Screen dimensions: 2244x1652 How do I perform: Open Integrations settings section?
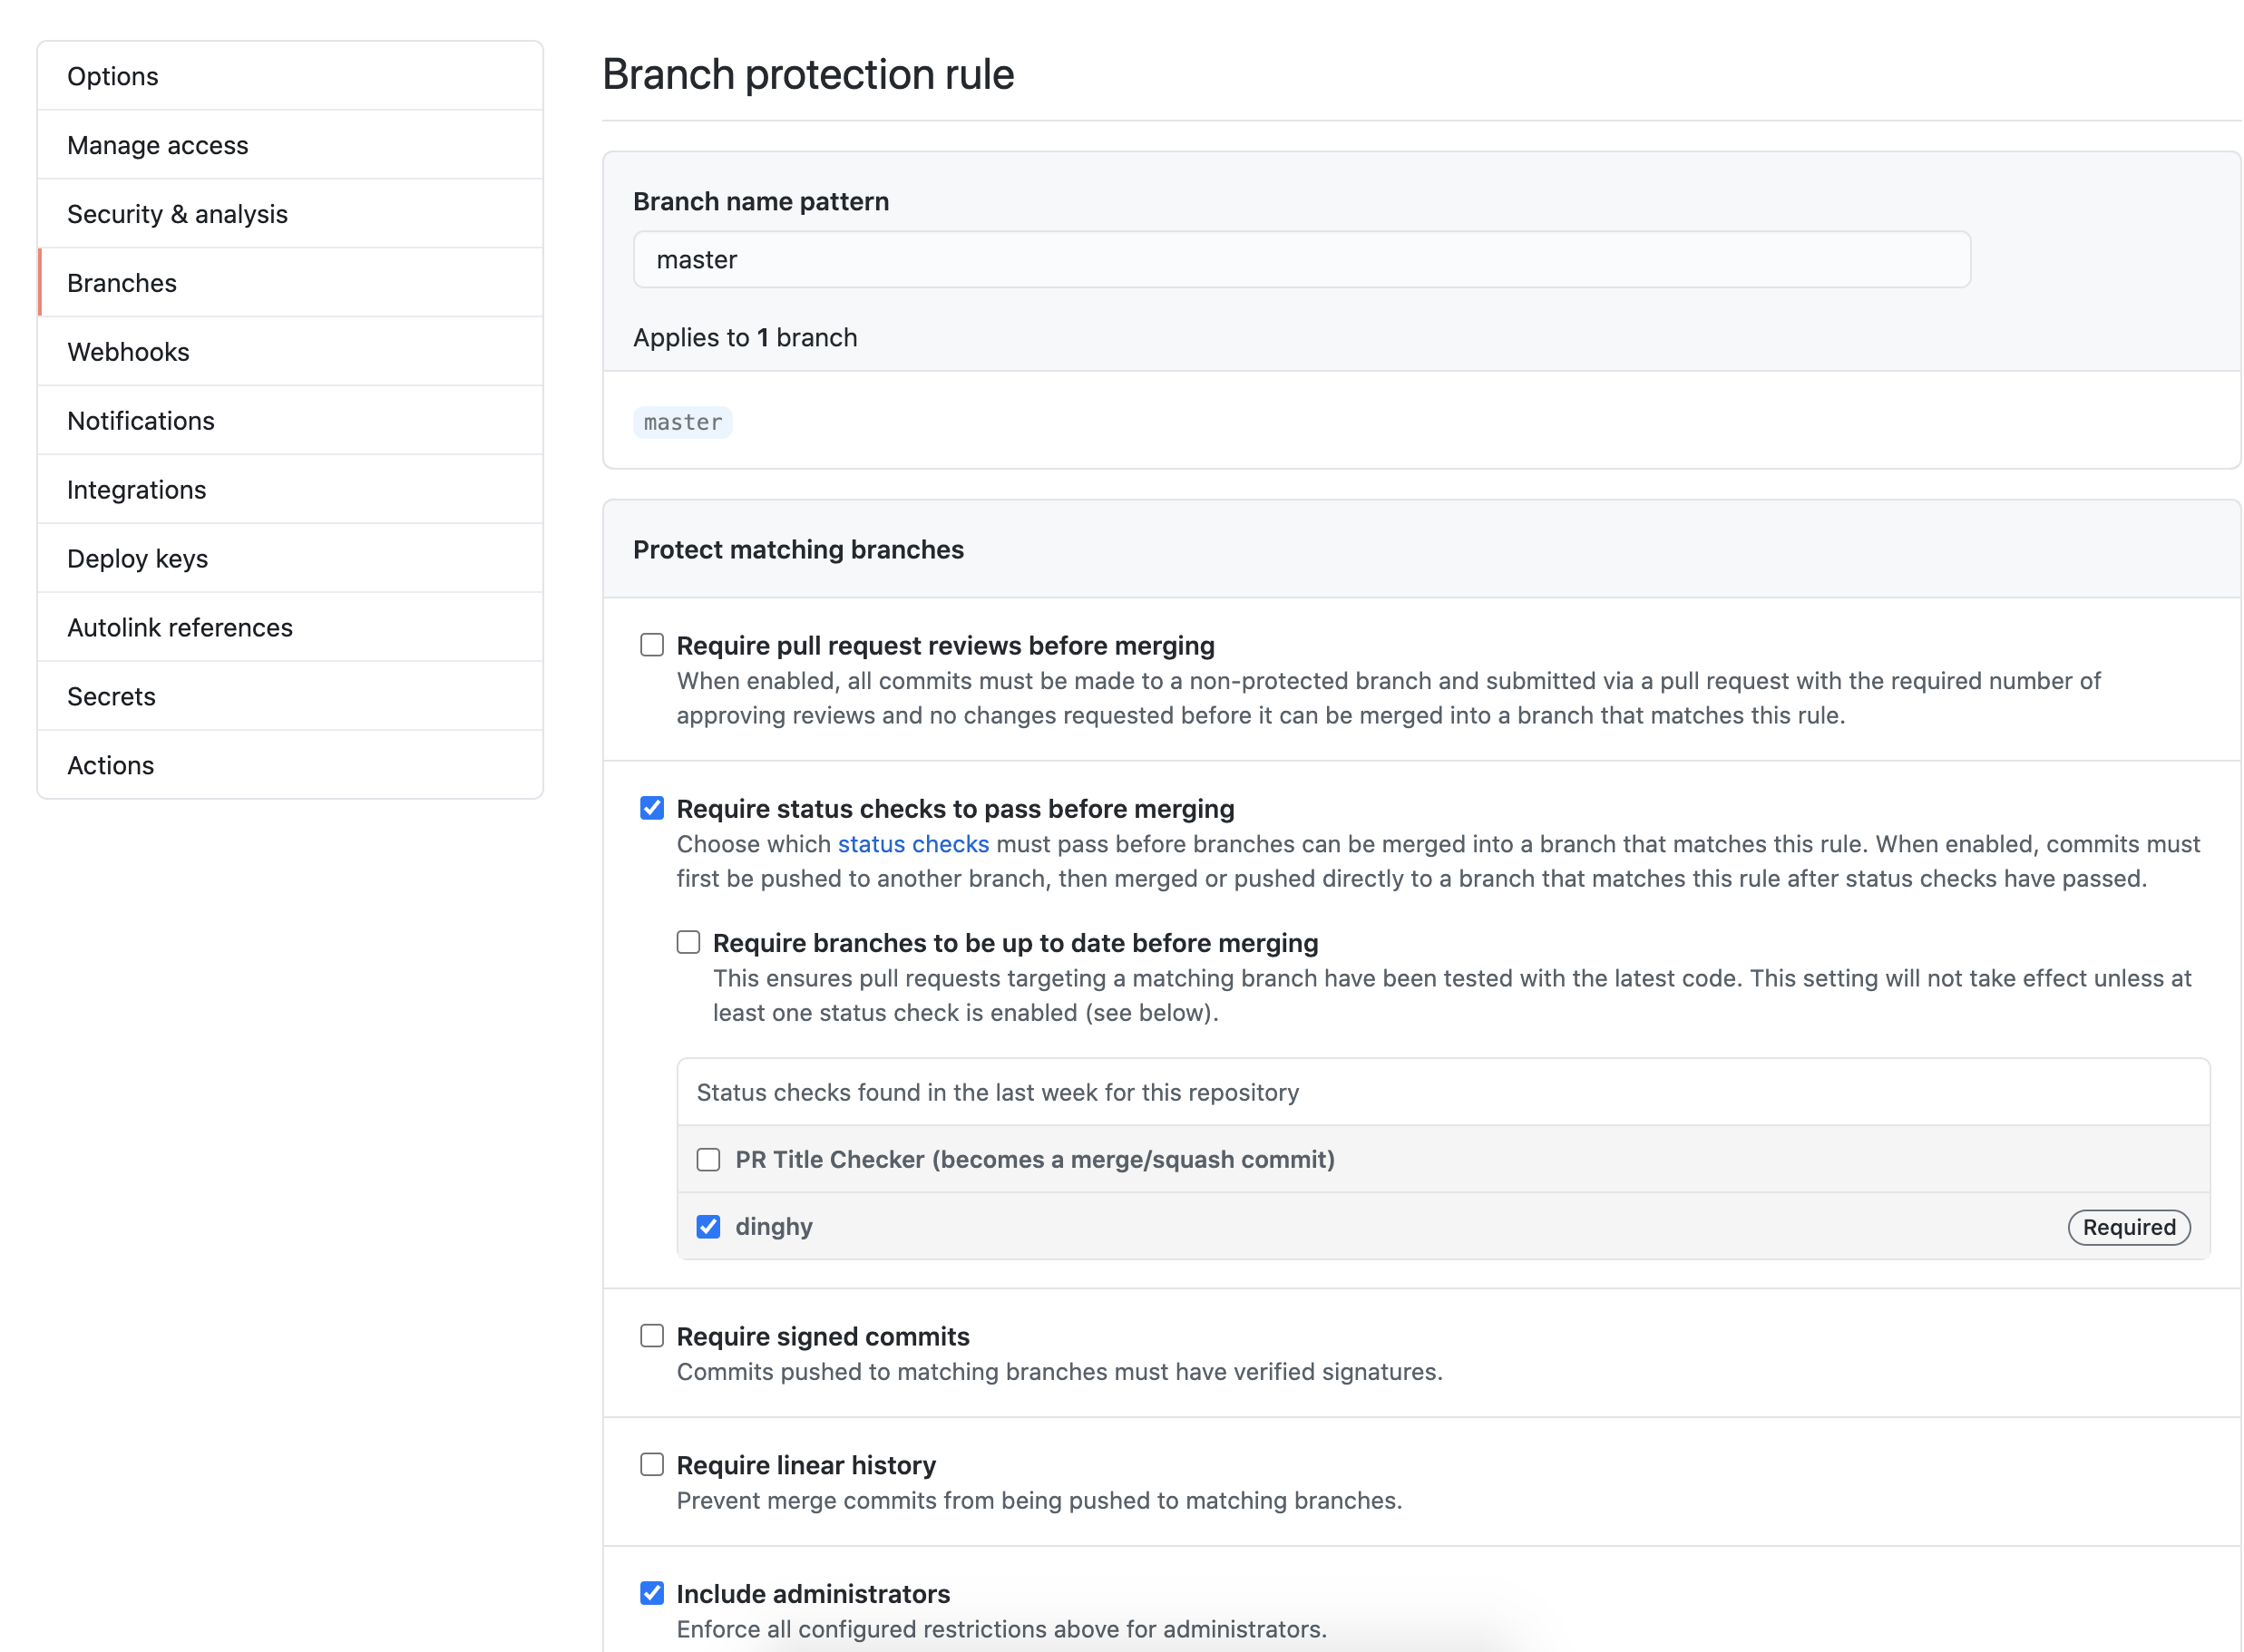[x=138, y=488]
